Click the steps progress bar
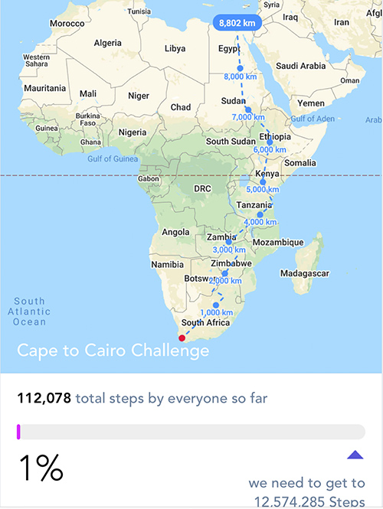 click(x=191, y=432)
